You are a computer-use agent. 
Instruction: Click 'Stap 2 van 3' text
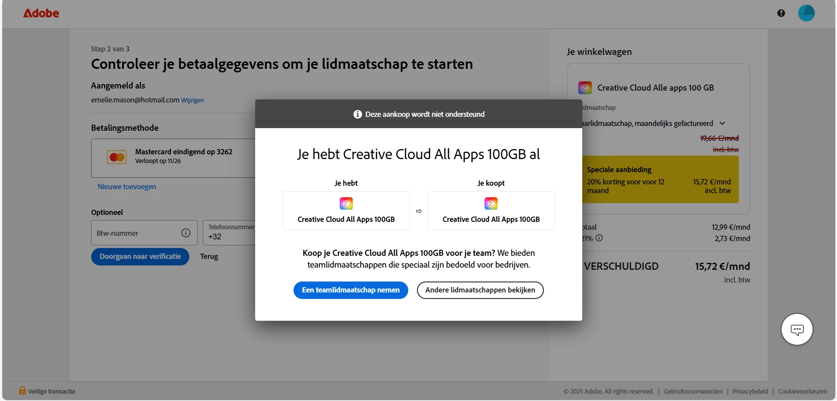(110, 49)
